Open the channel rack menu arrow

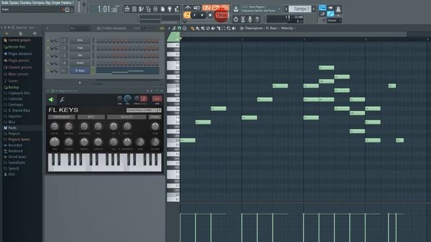(x=47, y=28)
